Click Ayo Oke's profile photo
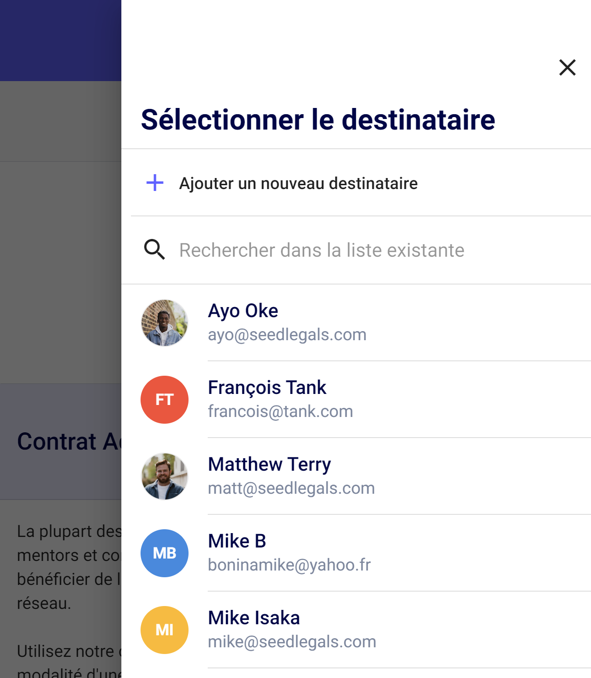 [165, 323]
